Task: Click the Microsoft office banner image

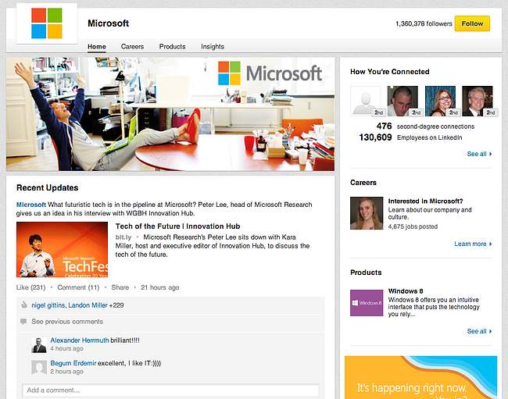Action: [170, 114]
